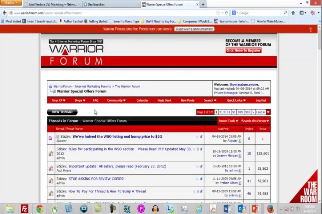Switch to Joint Venture Marketing tab
This screenshot has height=214, width=322.
click(x=52, y=4)
